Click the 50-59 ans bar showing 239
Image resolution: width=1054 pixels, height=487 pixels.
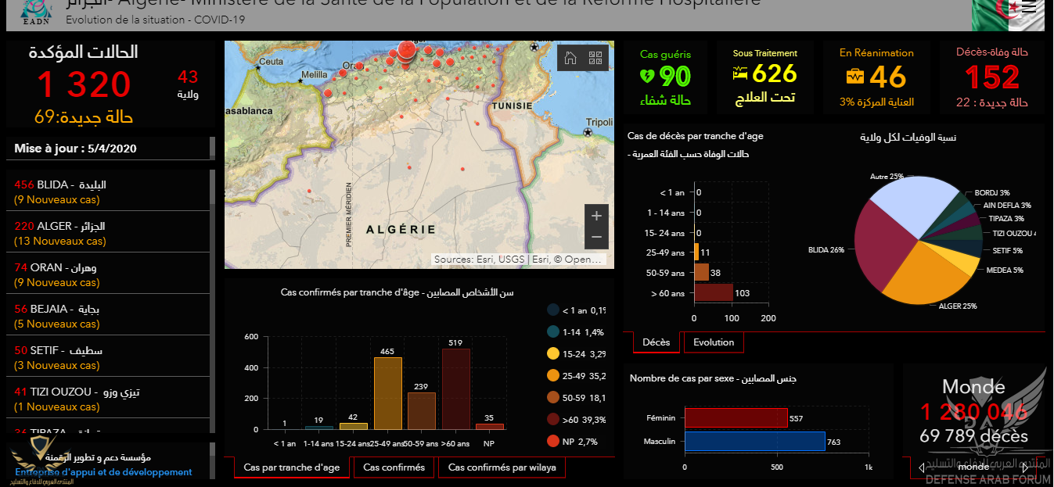pos(422,410)
